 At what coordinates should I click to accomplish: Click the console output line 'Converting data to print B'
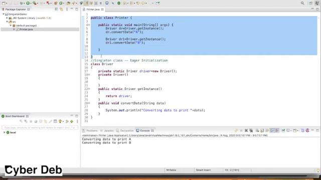tap(106, 143)
